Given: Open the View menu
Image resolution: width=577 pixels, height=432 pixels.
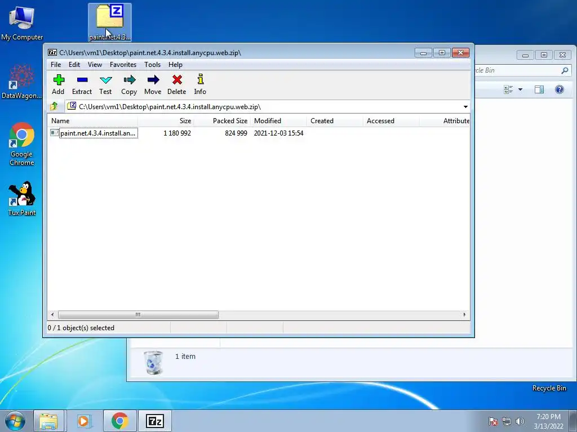Looking at the screenshot, I should 95,65.
